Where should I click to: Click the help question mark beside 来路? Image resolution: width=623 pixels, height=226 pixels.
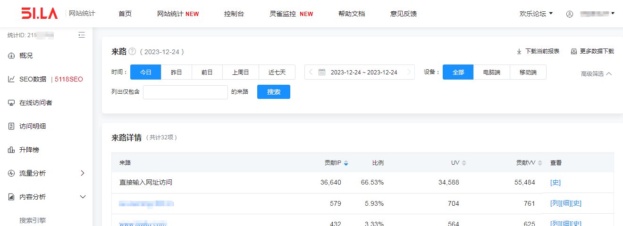(x=132, y=51)
